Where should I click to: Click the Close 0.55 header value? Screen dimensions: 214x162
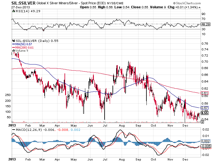tap(139, 7)
